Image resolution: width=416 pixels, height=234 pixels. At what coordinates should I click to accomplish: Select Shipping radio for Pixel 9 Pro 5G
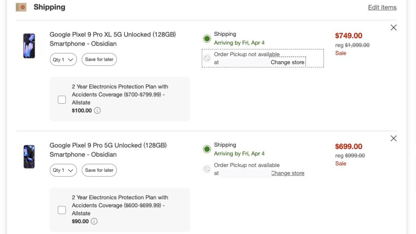207,149
